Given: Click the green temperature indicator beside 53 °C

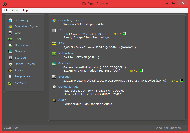Looking at the screenshot, I should click(124, 34).
